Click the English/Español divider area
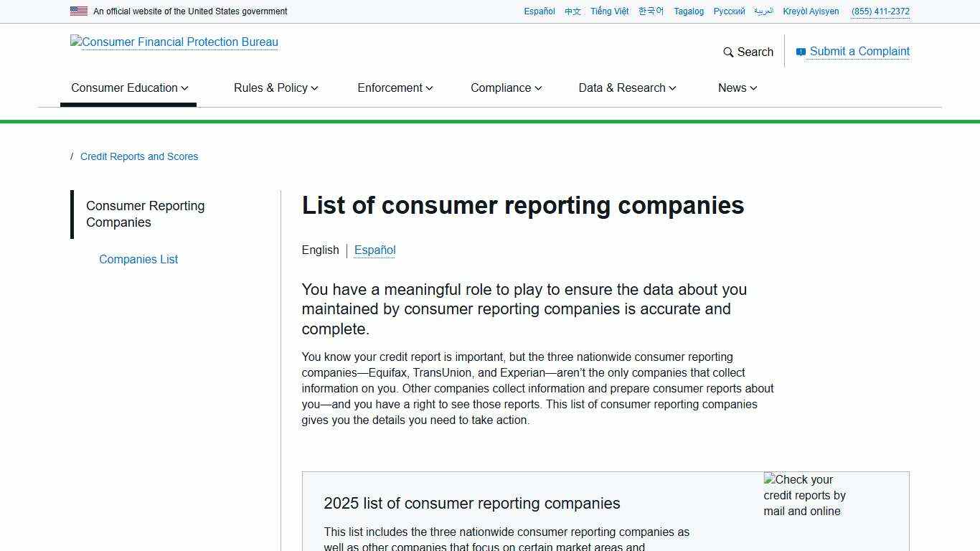980x551 pixels. click(x=347, y=250)
